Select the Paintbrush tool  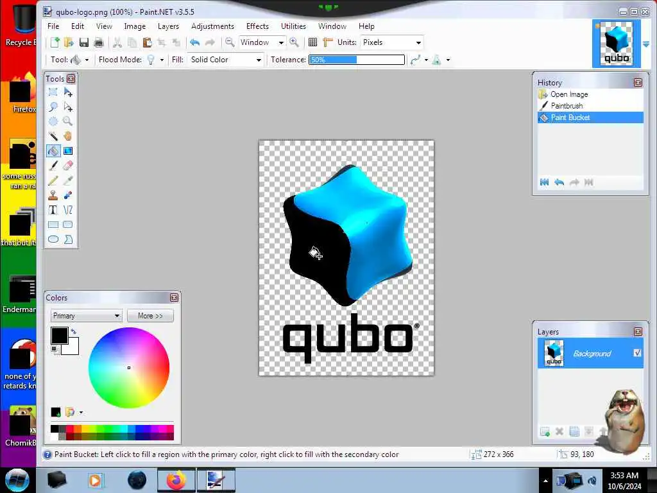pyautogui.click(x=53, y=166)
